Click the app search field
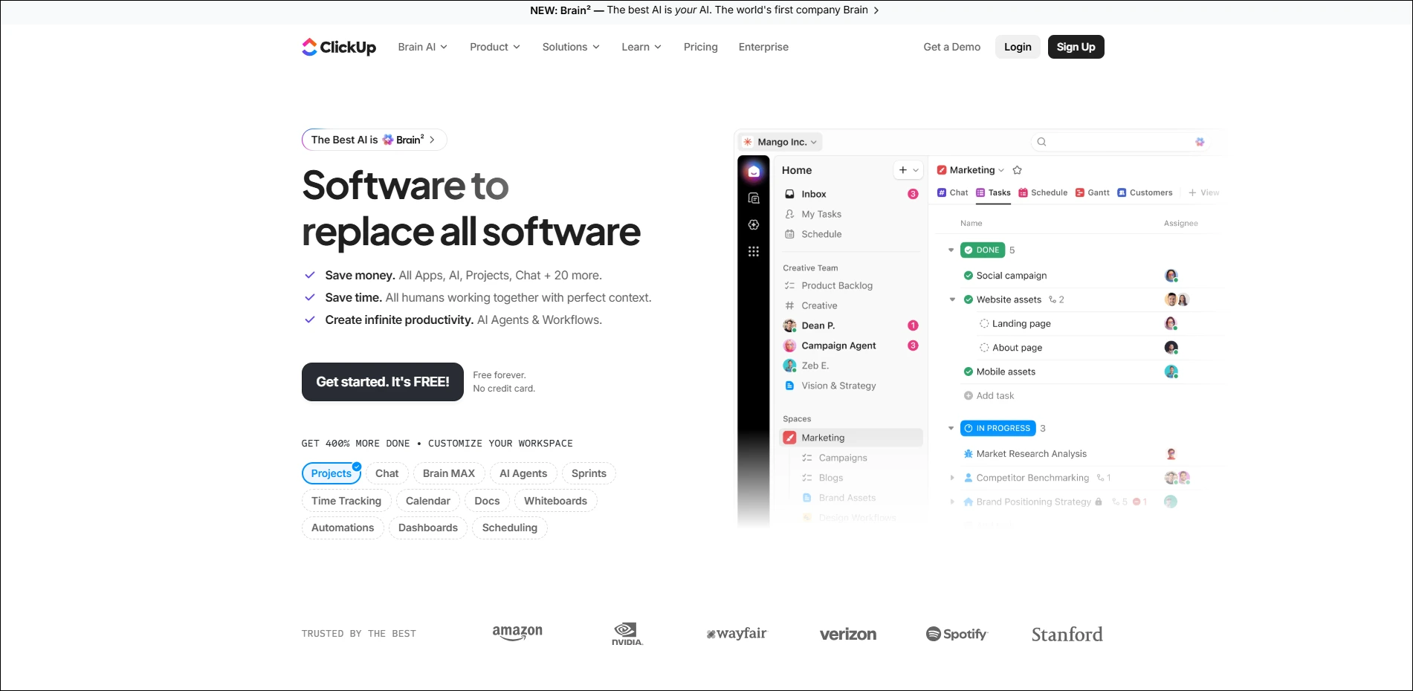This screenshot has height=691, width=1413. pyautogui.click(x=1120, y=142)
